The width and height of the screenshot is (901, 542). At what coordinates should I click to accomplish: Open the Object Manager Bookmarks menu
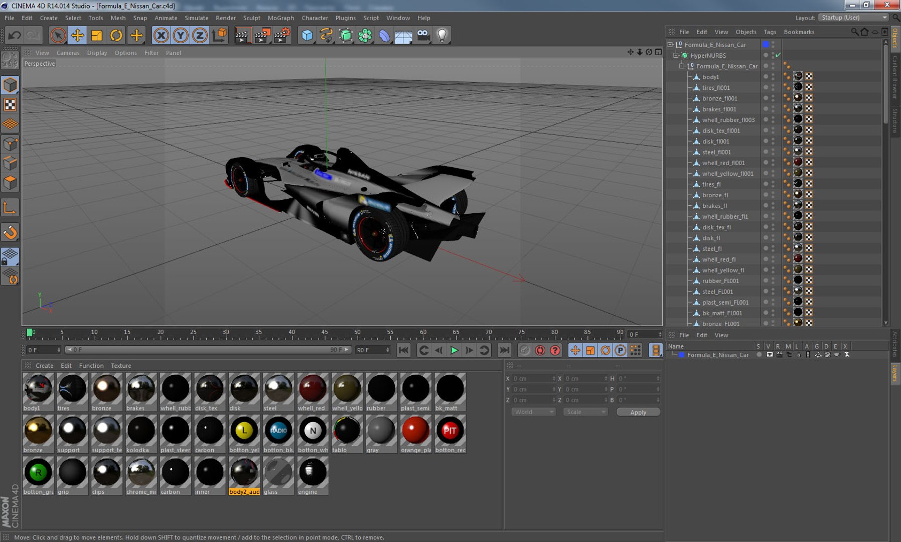tap(799, 32)
